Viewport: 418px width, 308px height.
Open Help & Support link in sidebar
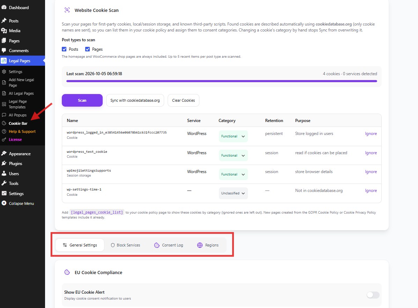click(x=22, y=131)
